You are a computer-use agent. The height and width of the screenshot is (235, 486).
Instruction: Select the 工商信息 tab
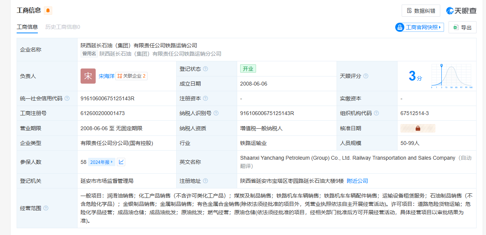pos(27,27)
